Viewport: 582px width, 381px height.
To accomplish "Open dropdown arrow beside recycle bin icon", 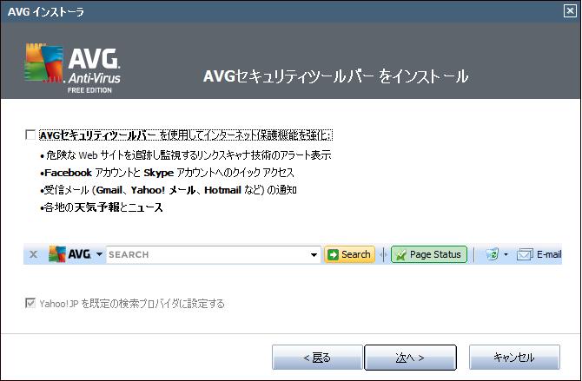I will tap(506, 255).
